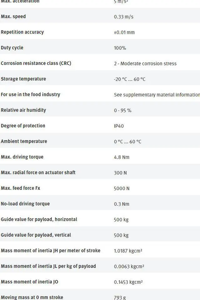Viewport: 200px width, 300px height.
Task: Click the Storage temperature label
Action: (23, 79)
